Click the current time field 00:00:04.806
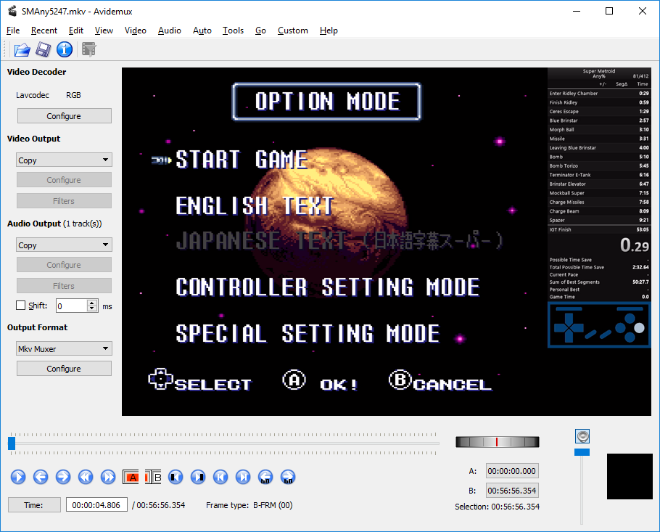Image resolution: width=660 pixels, height=532 pixels. click(96, 505)
